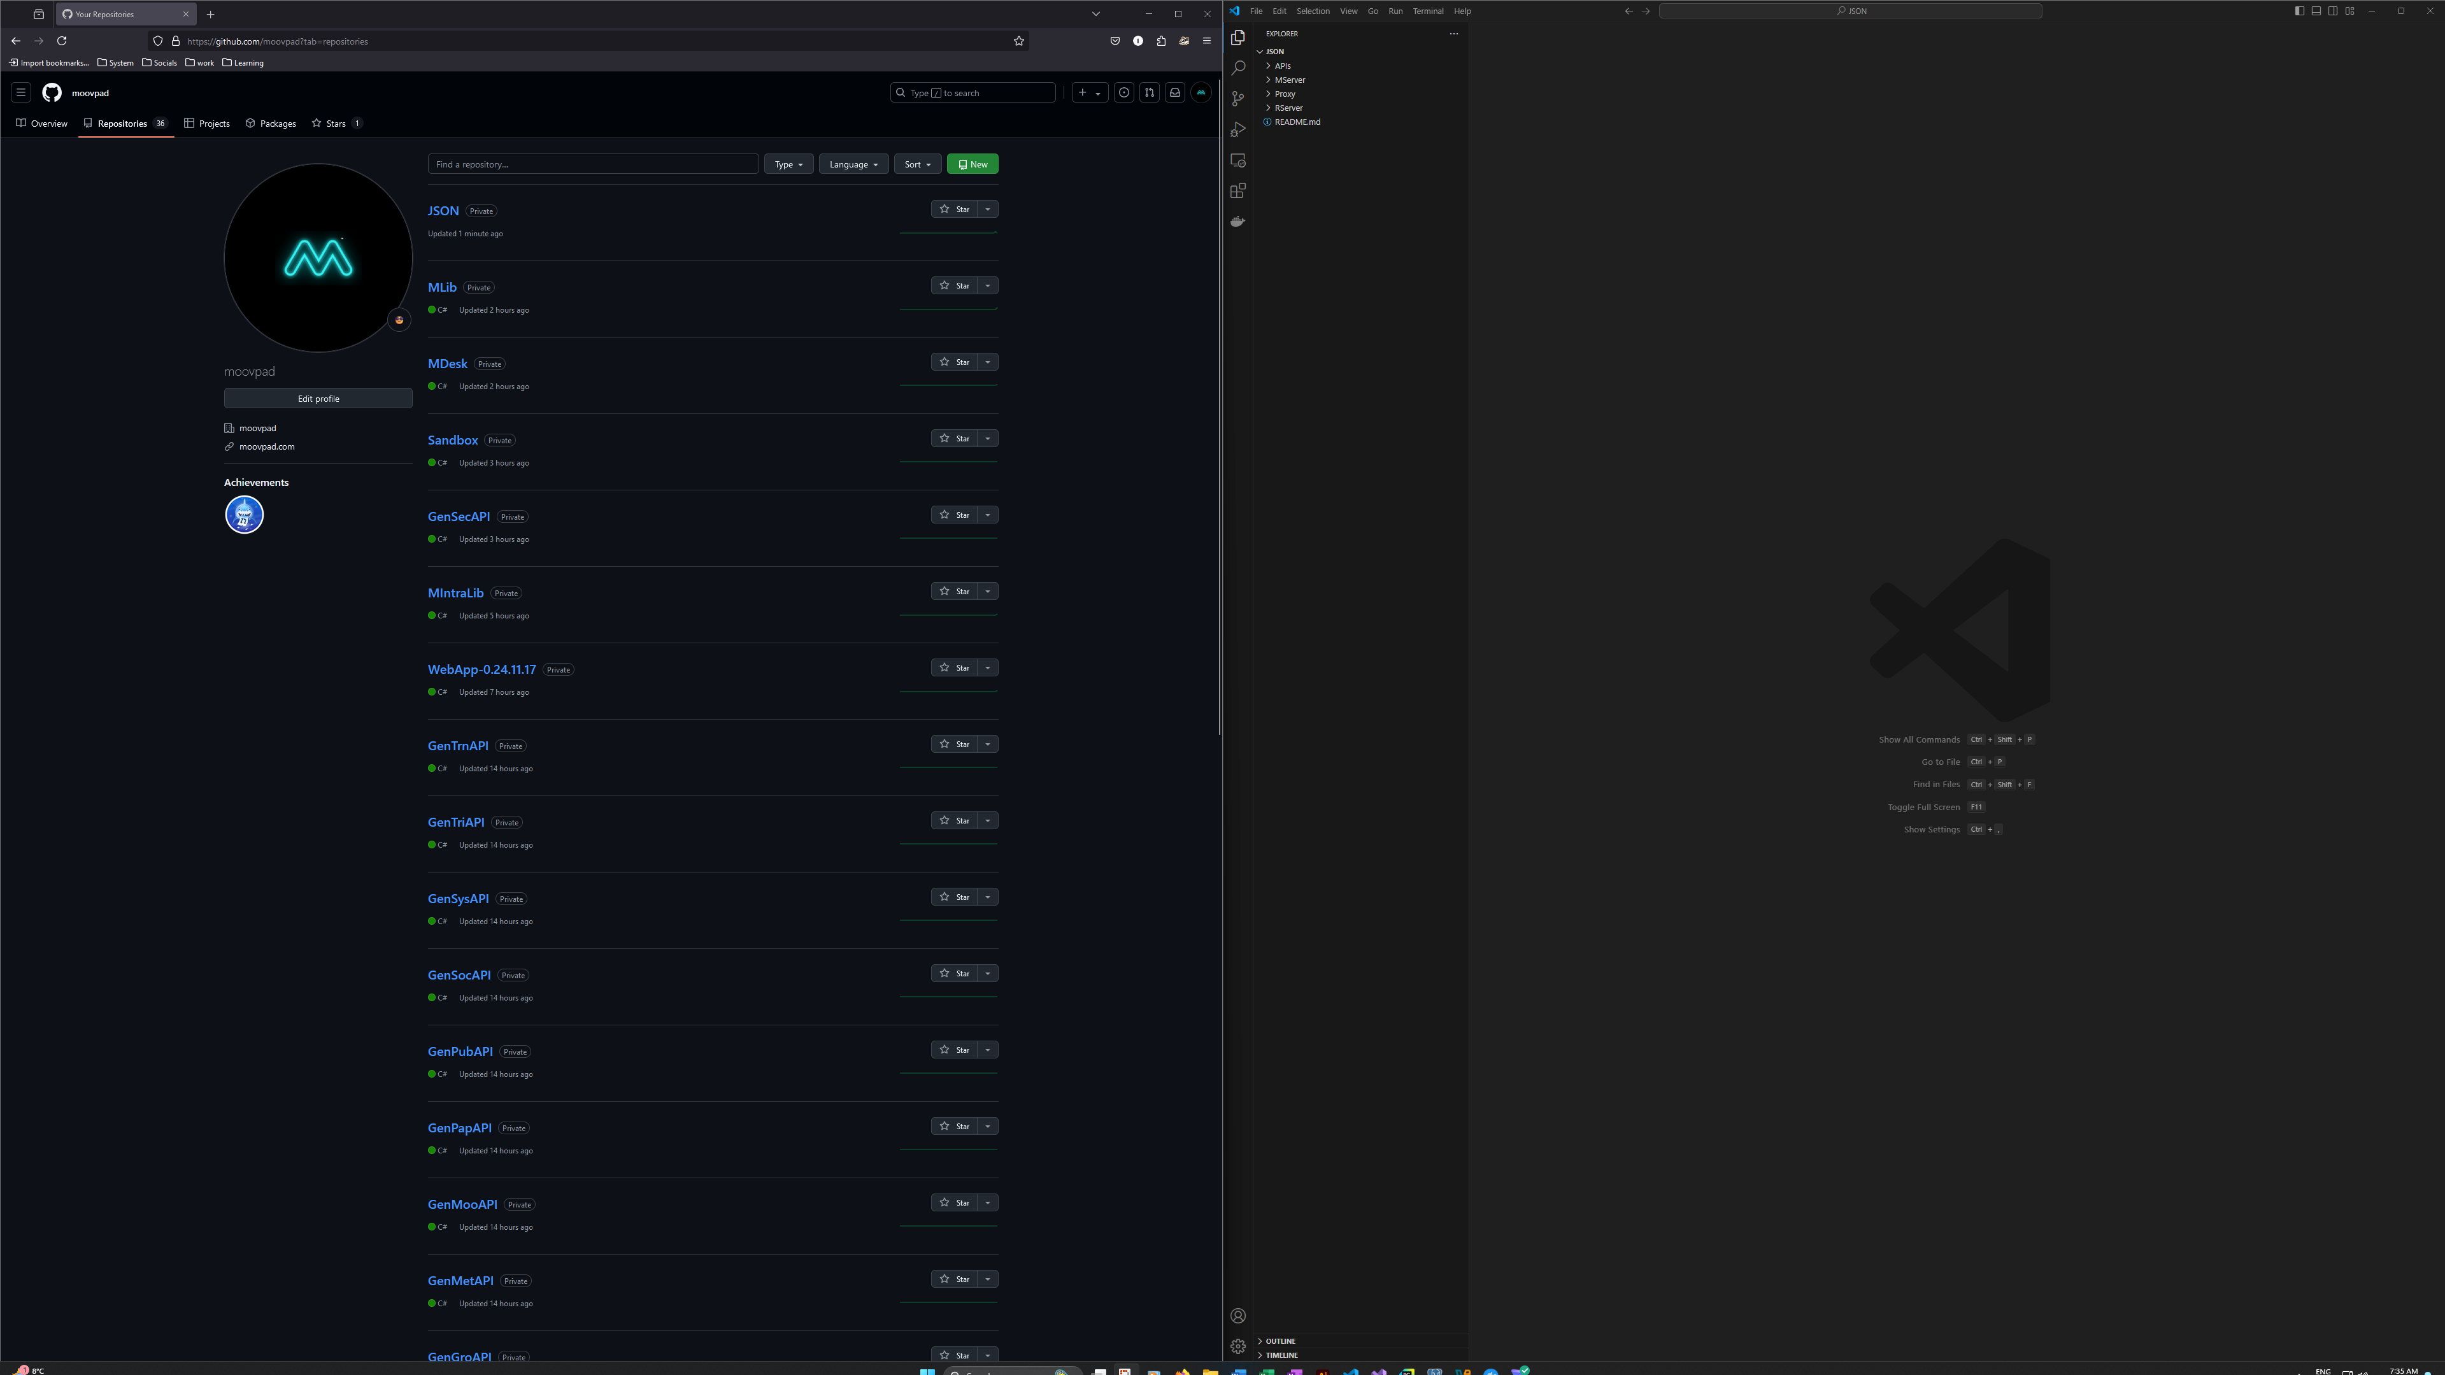Open the GitHub user avatar menu in header
The image size is (2445, 1375).
click(1201, 93)
